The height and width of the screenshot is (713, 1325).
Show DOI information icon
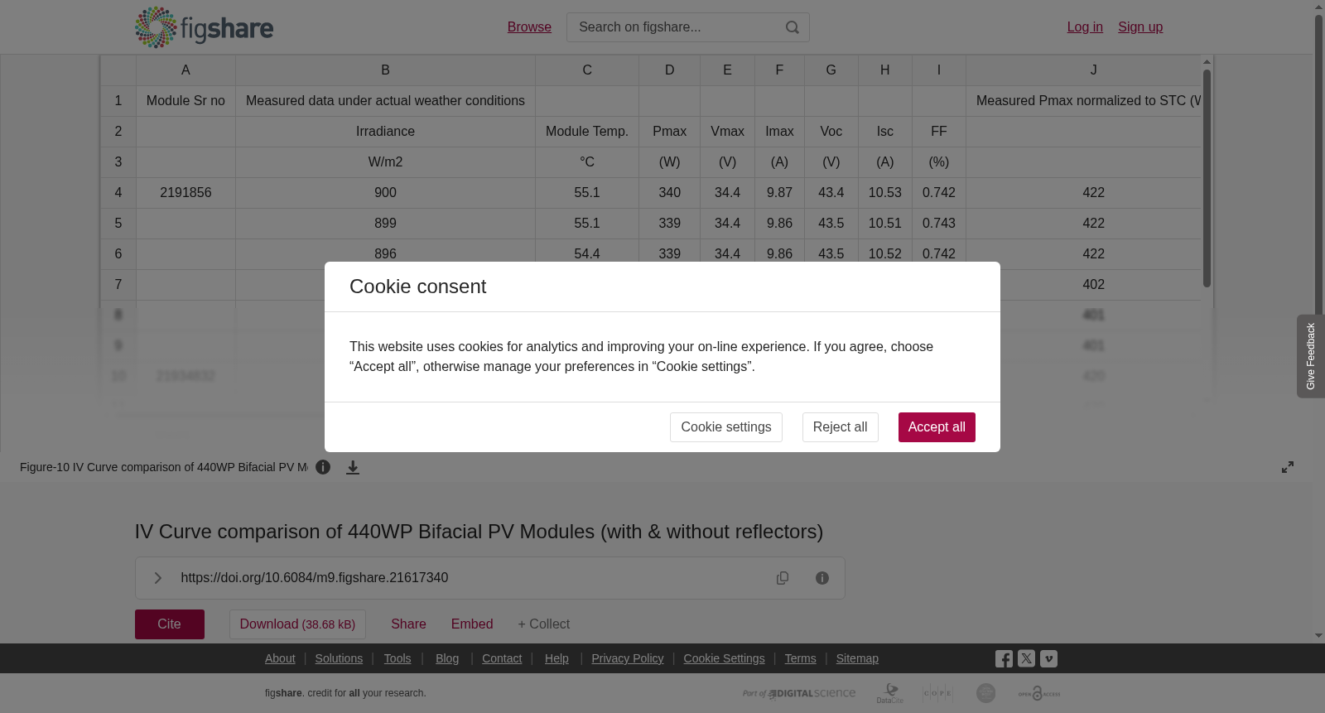(822, 578)
